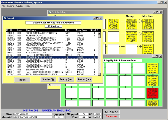The width and height of the screenshot is (168, 120).
Task: Open the Window menu
Action: (x=20, y=6)
